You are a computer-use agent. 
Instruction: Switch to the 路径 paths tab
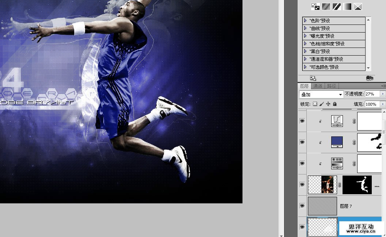point(332,86)
